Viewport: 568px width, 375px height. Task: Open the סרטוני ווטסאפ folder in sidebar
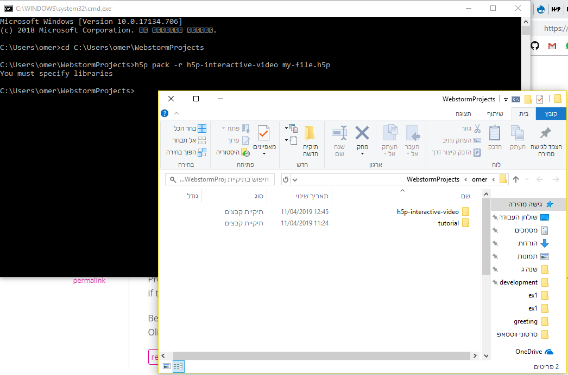[522, 334]
